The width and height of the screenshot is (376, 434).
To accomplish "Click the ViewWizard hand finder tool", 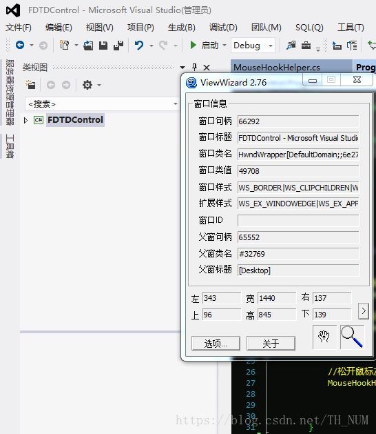I will point(324,337).
